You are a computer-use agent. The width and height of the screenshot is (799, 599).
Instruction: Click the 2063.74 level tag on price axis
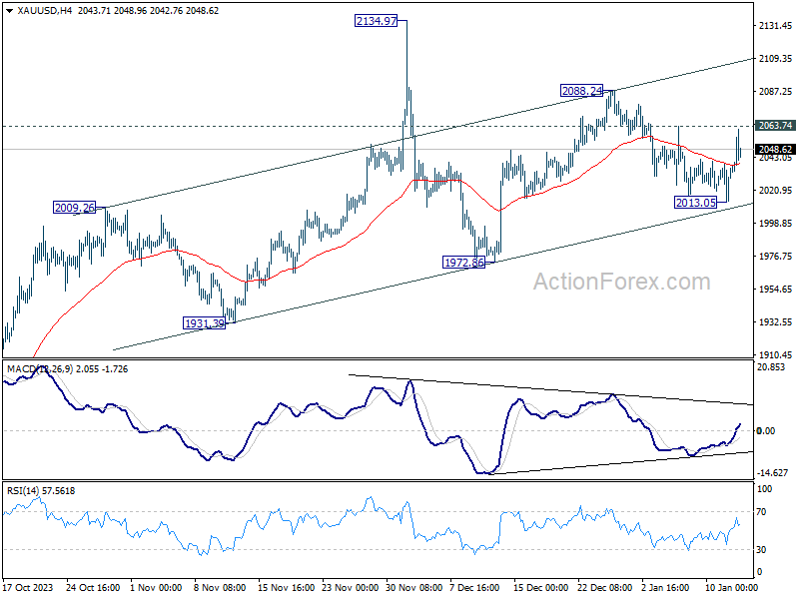click(x=775, y=126)
